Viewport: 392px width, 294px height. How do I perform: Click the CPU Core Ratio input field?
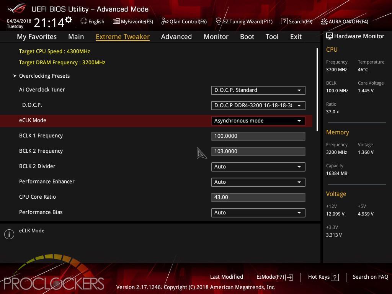pos(258,198)
